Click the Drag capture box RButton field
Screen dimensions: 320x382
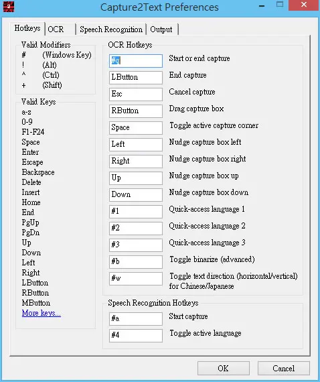click(x=136, y=111)
